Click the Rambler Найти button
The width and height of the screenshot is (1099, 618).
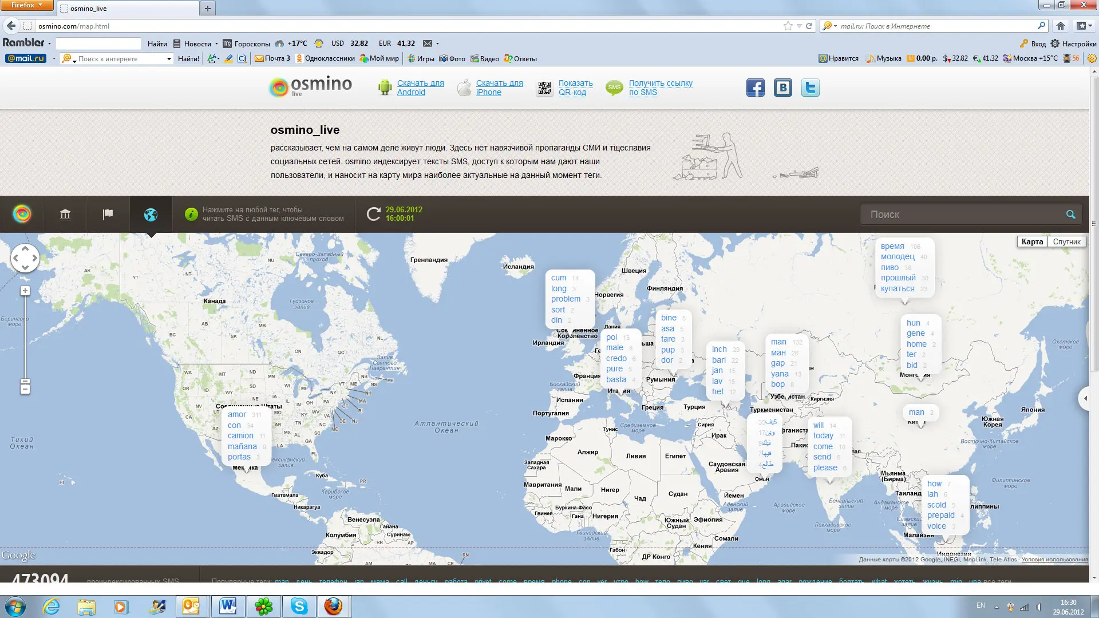(157, 43)
